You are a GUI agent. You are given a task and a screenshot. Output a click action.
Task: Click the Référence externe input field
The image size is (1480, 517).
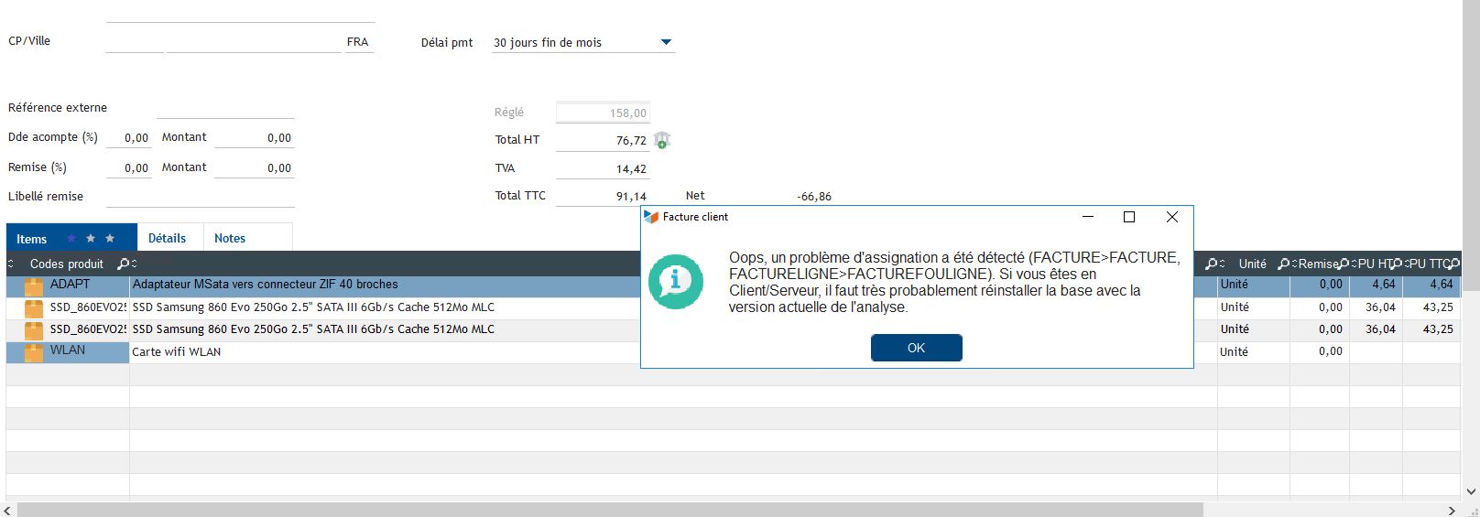point(225,108)
